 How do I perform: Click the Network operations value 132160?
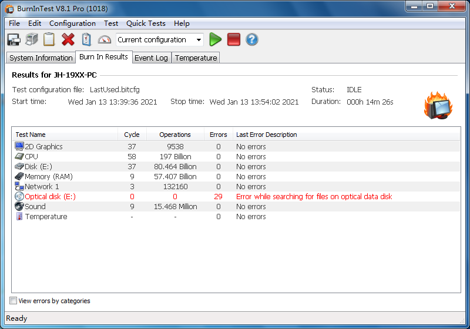coord(175,186)
